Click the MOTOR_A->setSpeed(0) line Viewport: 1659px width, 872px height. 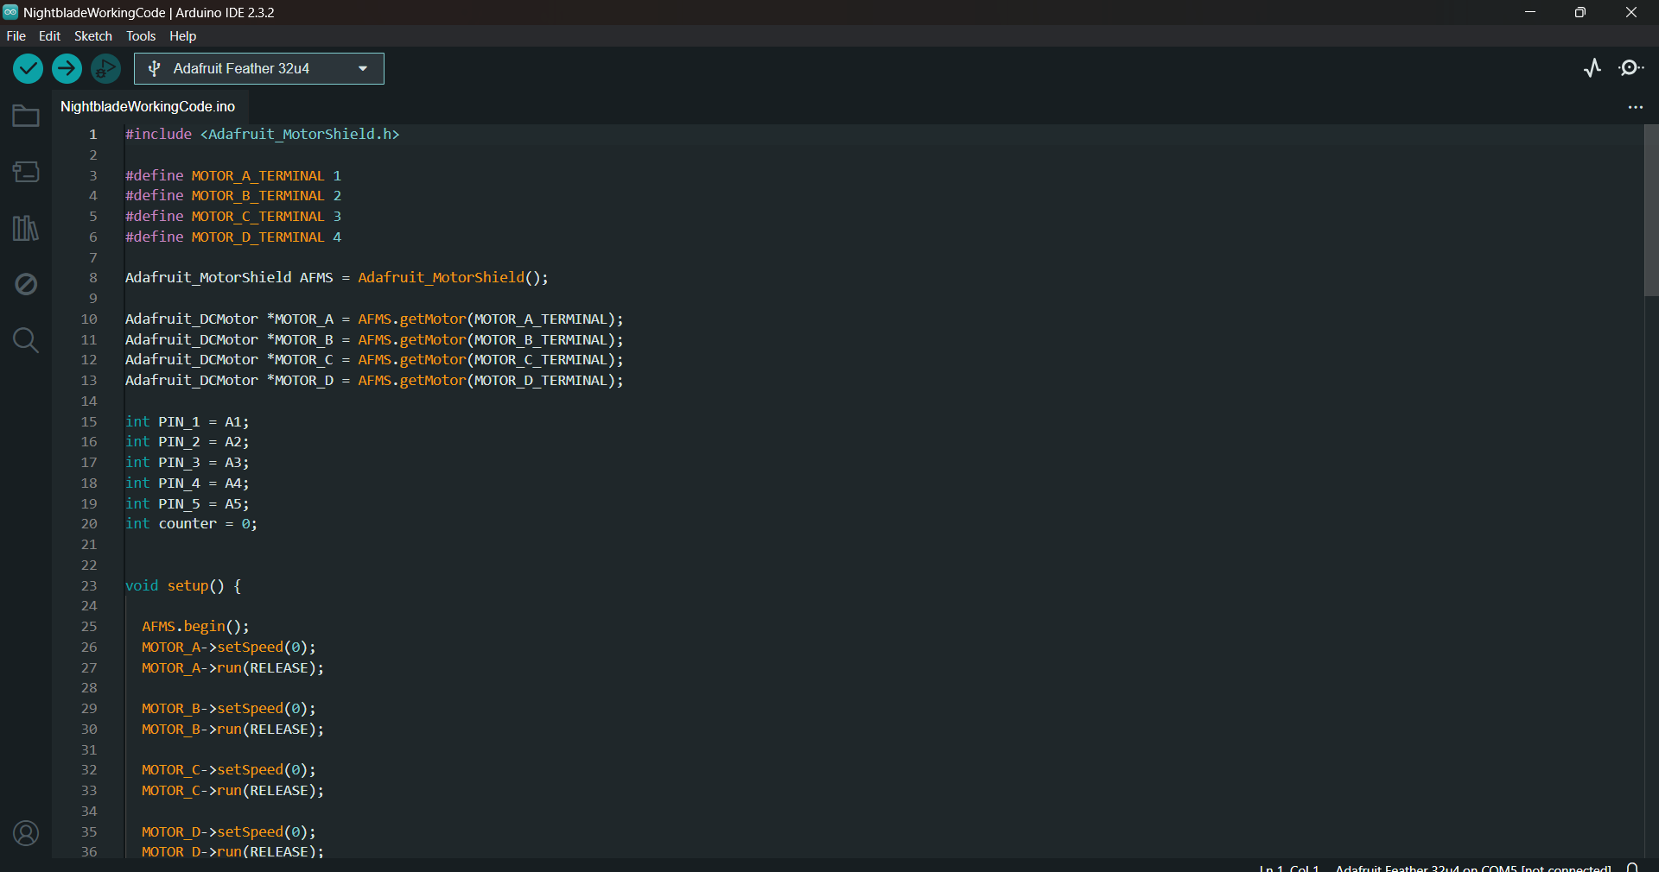[229, 648]
